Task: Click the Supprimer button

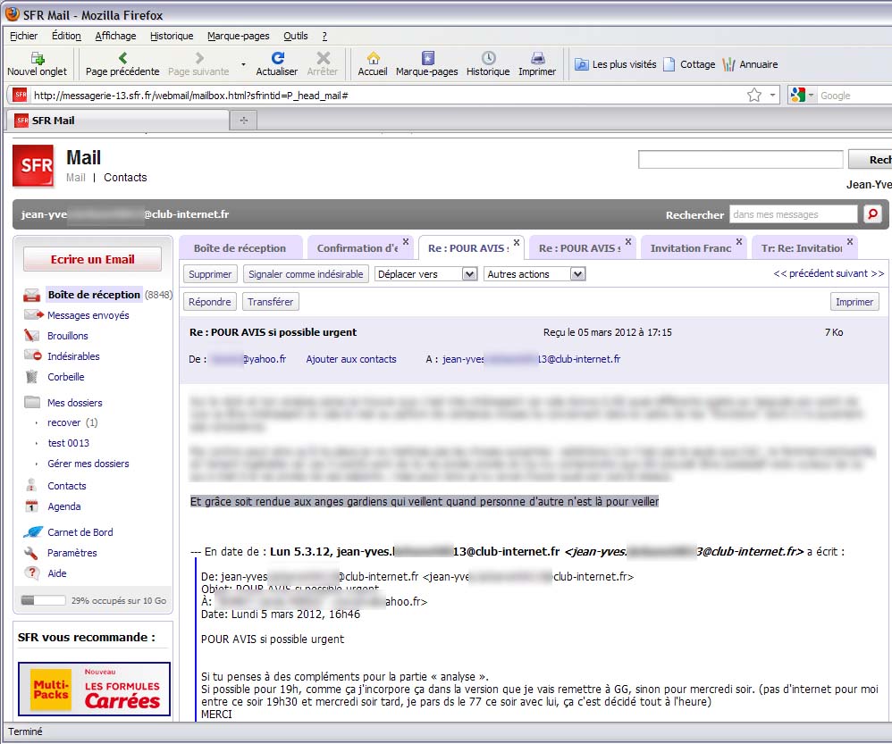Action: click(210, 274)
